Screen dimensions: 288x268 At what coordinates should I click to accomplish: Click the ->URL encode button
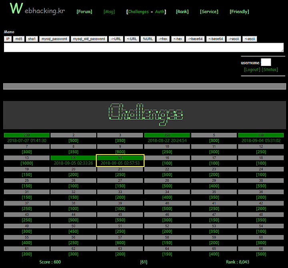point(116,39)
